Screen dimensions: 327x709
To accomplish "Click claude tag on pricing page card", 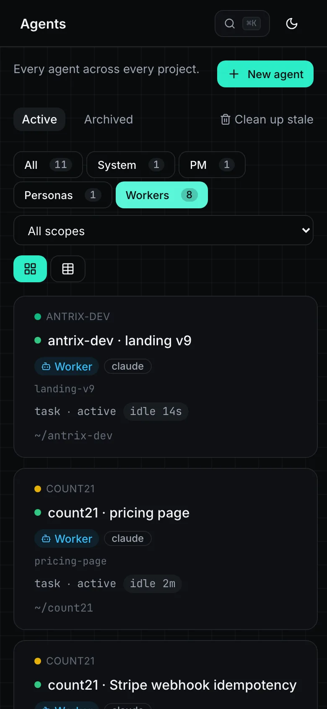I will (128, 538).
